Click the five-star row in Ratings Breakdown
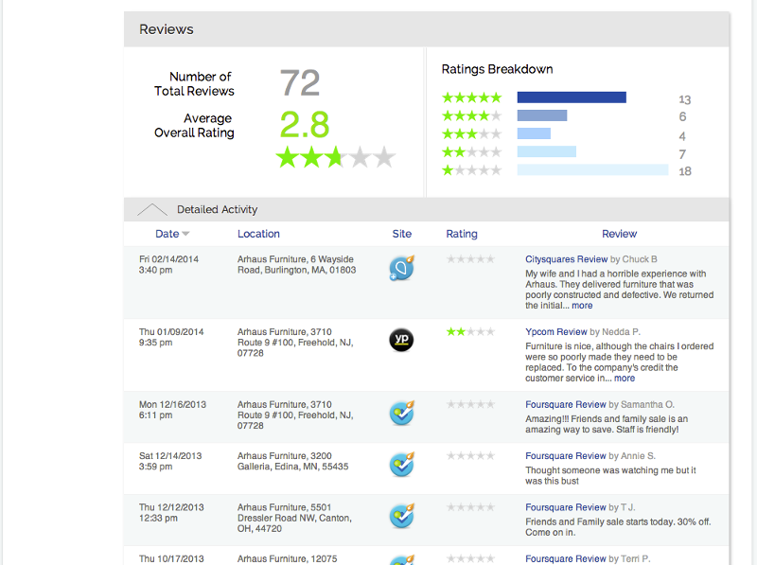This screenshot has width=757, height=565. click(x=471, y=97)
